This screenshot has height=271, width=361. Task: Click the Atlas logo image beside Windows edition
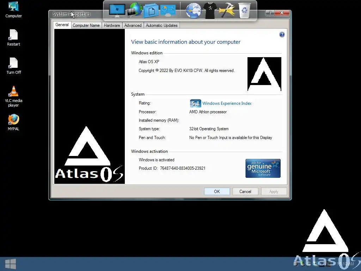coord(264,74)
